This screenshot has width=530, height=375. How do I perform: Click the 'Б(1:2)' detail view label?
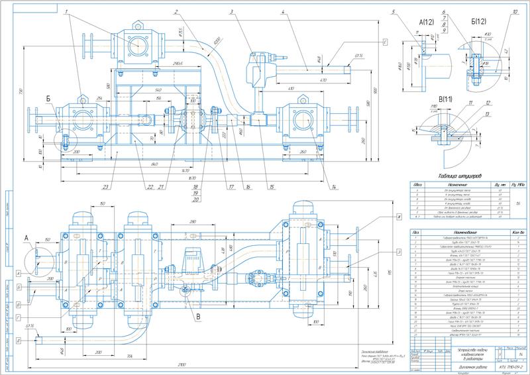point(478,22)
